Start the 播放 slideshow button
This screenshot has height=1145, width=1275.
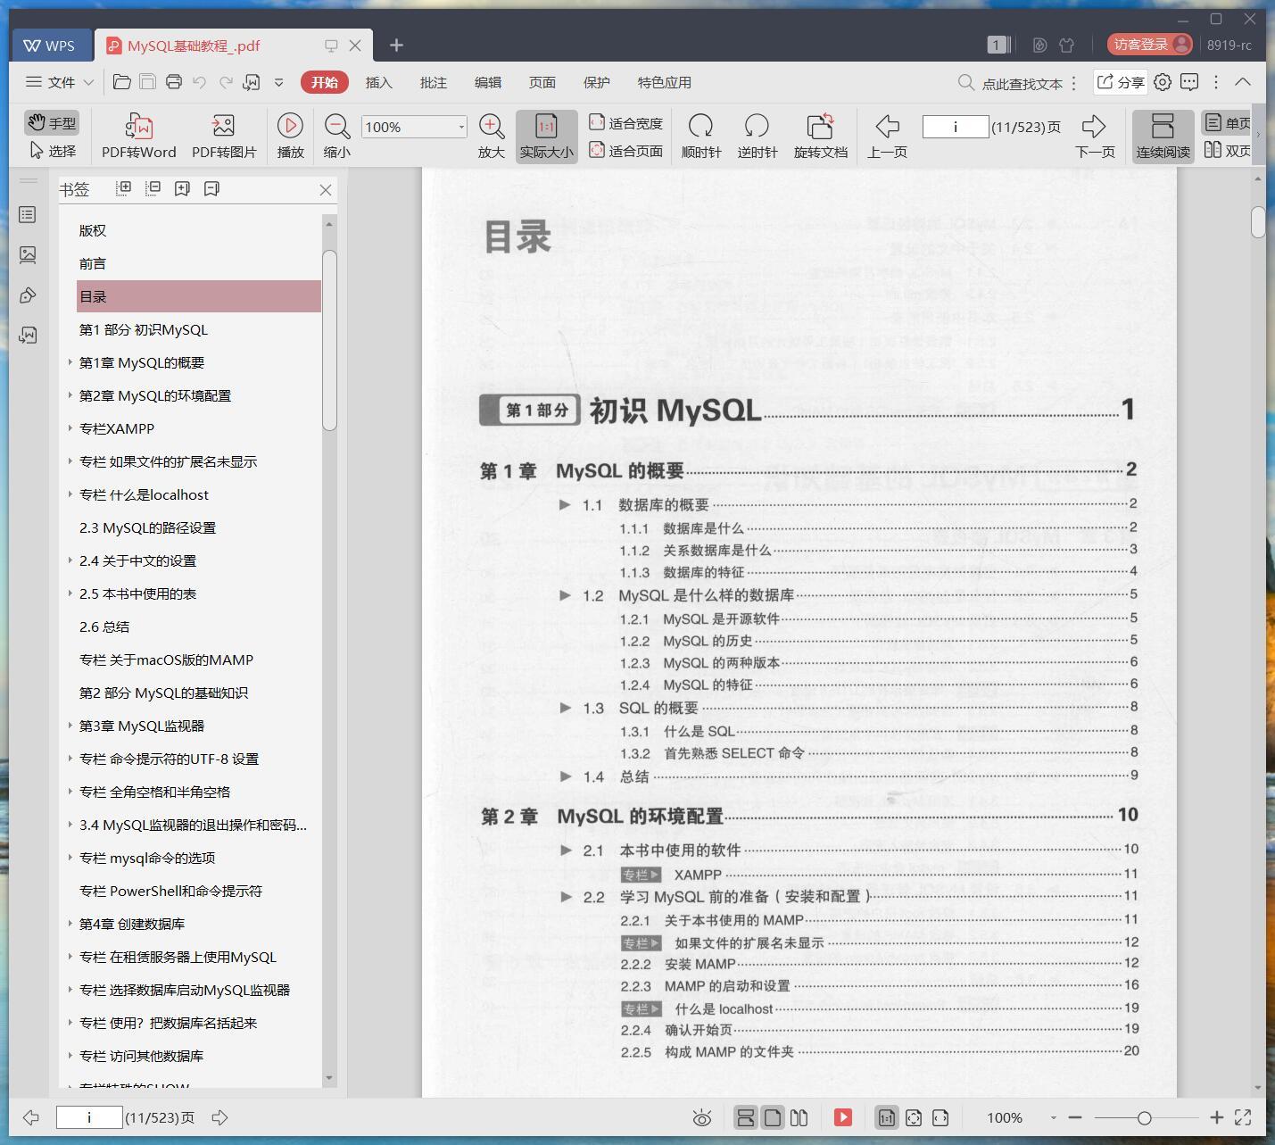[290, 136]
